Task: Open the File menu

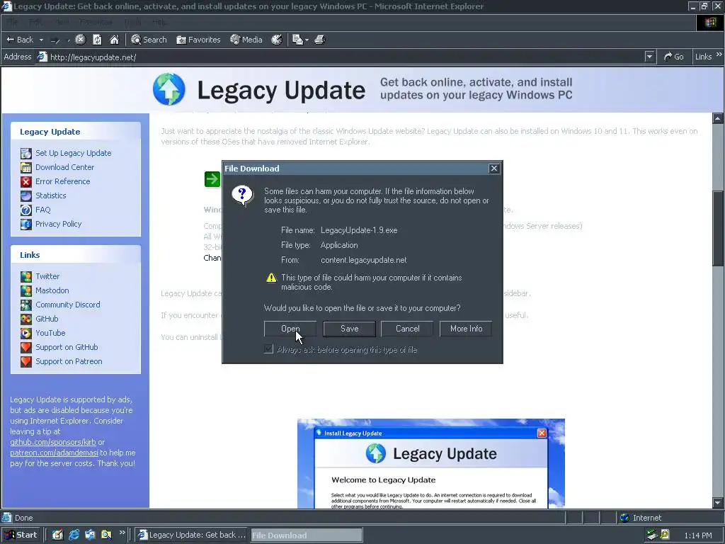Action: click(12, 22)
